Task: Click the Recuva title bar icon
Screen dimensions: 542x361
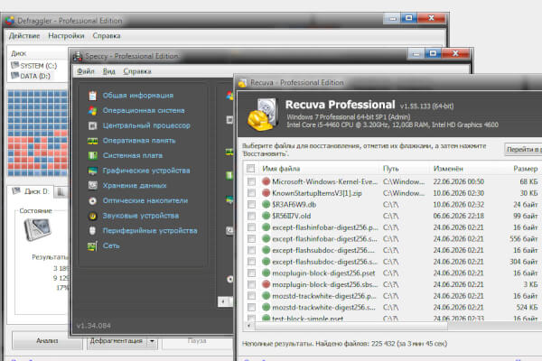Action: pyautogui.click(x=243, y=83)
